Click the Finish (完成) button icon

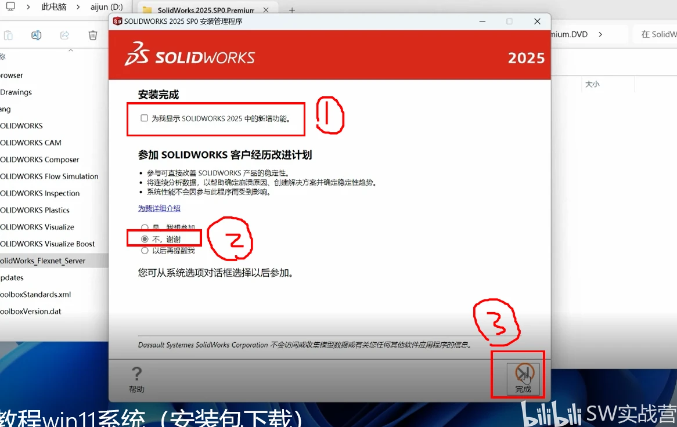(x=524, y=373)
